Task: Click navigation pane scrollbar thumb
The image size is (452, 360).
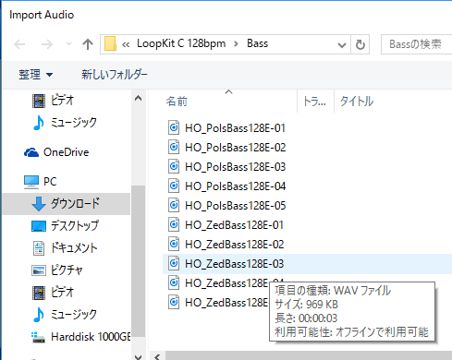Action: 138,261
